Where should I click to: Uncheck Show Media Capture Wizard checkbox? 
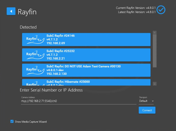12,121
